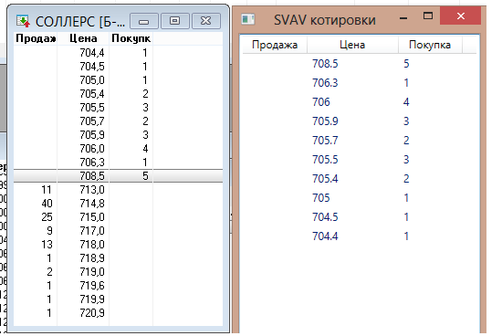The width and height of the screenshot is (502, 336).
Task: Click the SVAV котировки window icon
Action: point(248,19)
